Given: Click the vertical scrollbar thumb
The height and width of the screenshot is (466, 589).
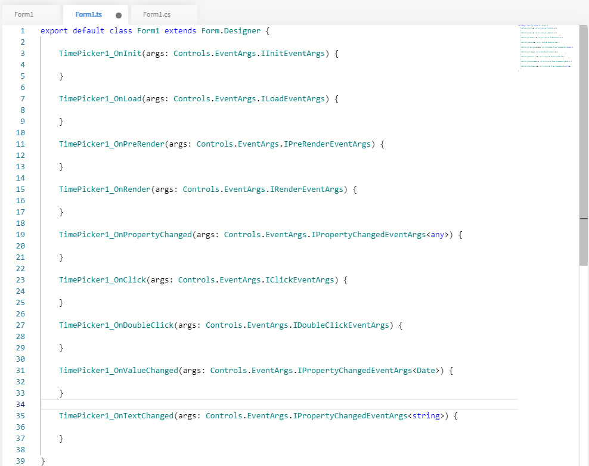Looking at the screenshot, I should (x=584, y=146).
